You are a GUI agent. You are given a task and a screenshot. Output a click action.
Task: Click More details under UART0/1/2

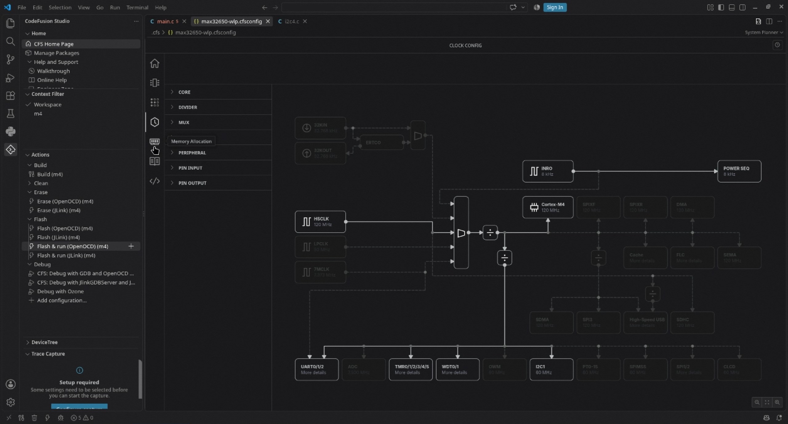(x=313, y=373)
